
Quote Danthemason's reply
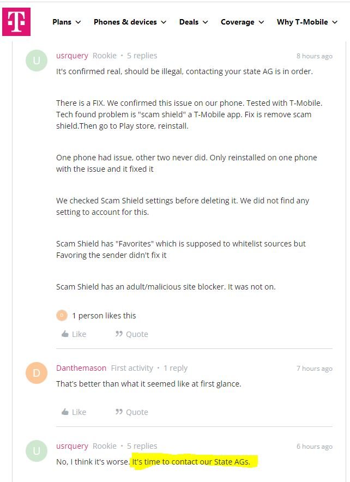tap(131, 412)
